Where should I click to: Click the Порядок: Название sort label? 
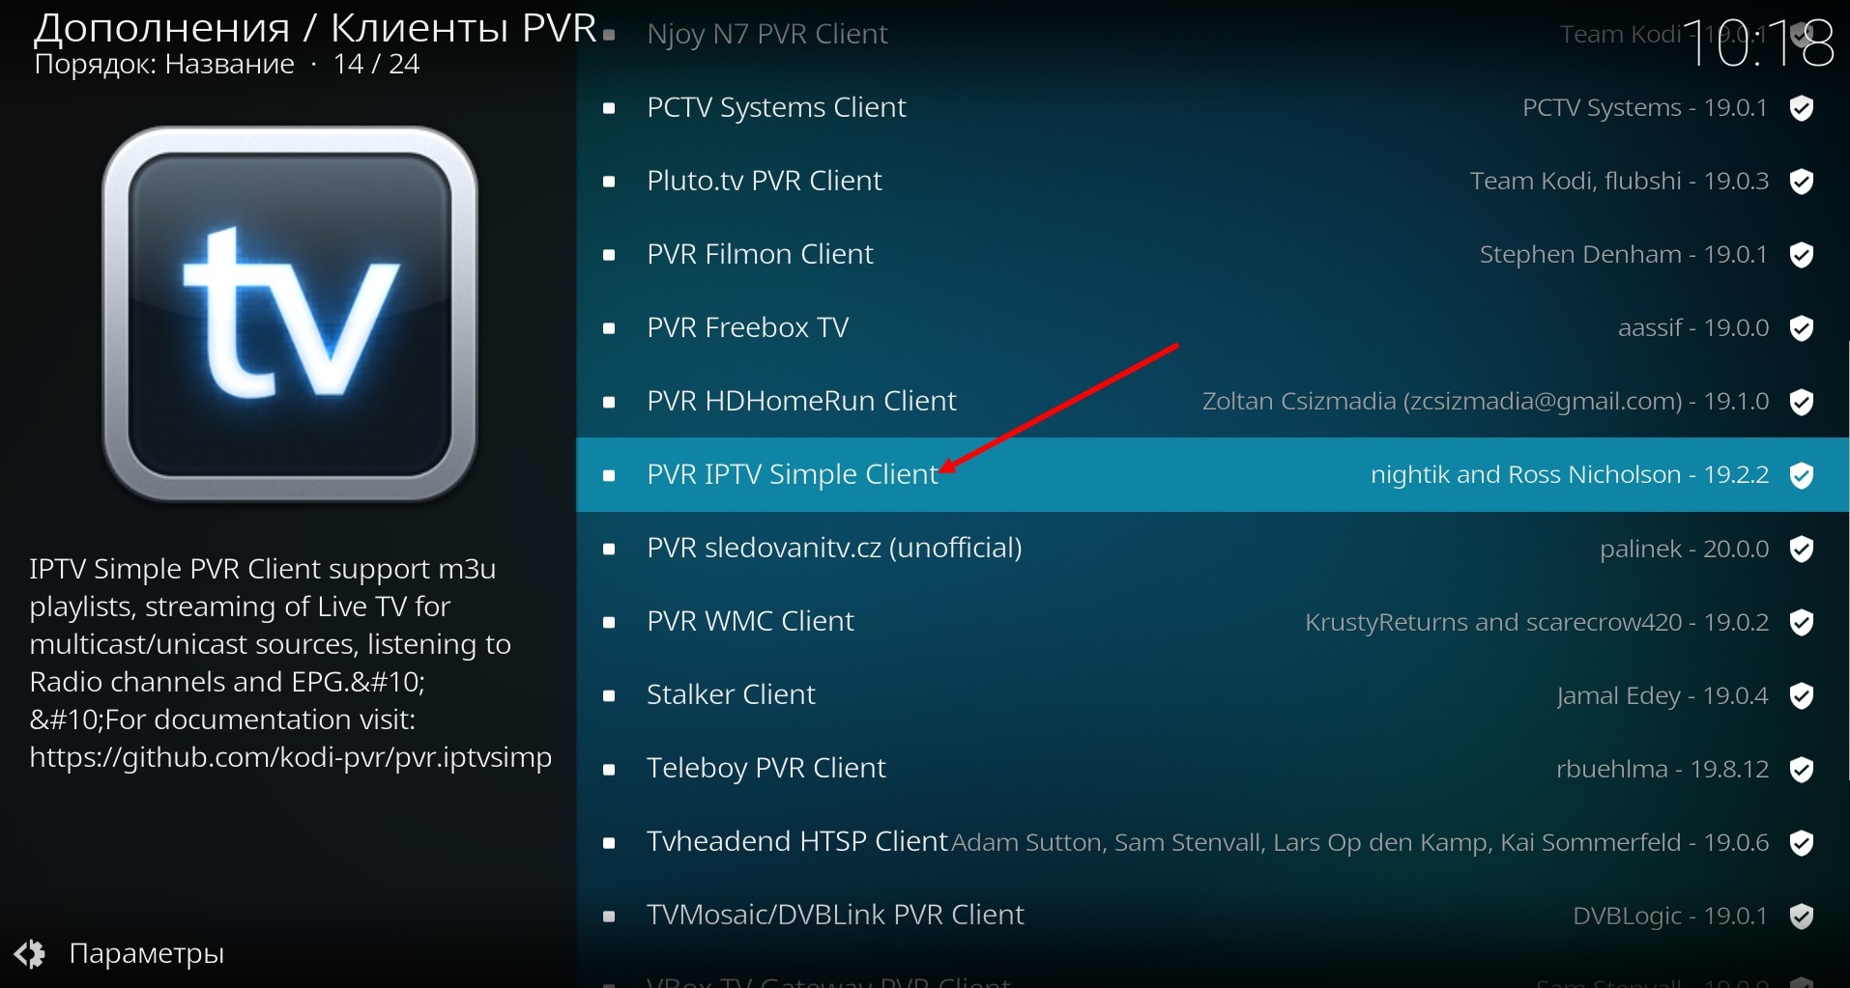164,65
